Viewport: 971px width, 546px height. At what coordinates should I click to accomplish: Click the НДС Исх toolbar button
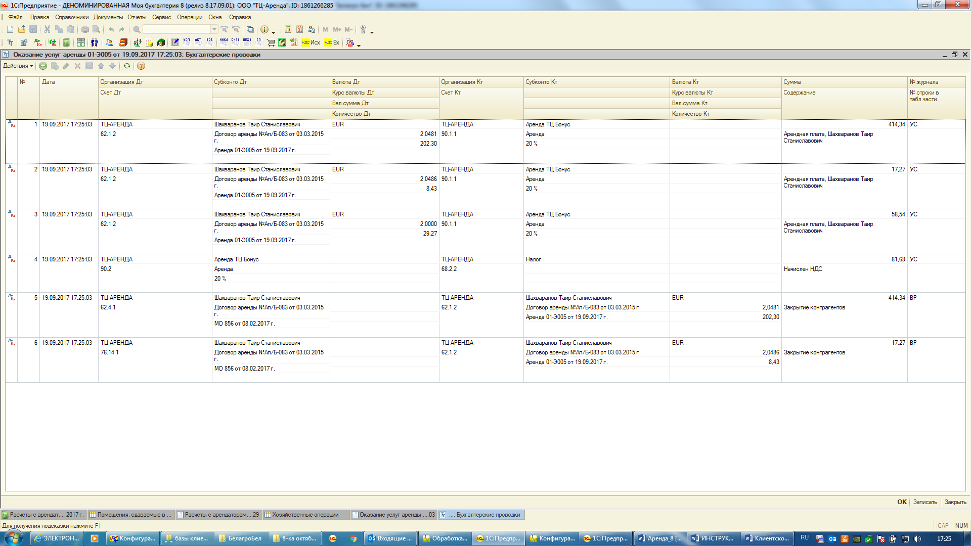click(x=311, y=43)
